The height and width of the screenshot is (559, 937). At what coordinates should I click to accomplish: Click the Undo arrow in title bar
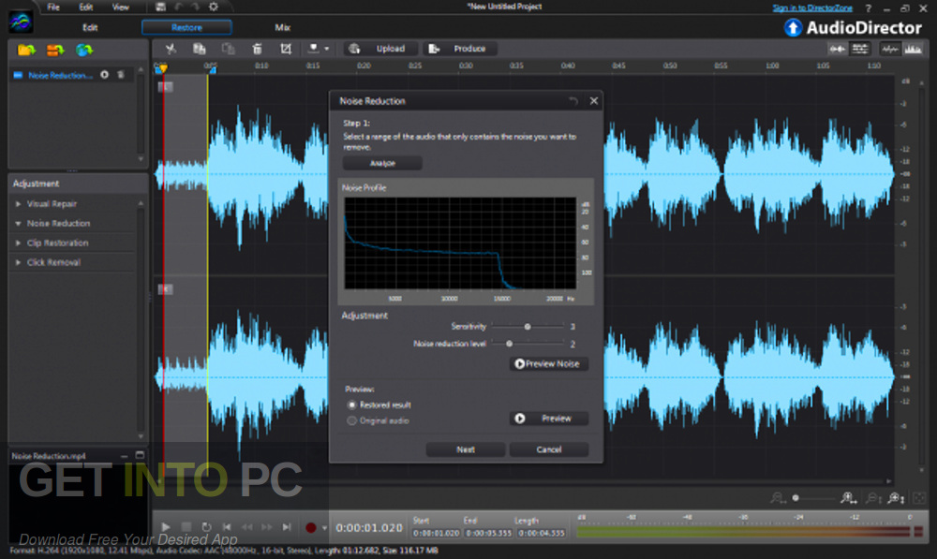[x=179, y=7]
